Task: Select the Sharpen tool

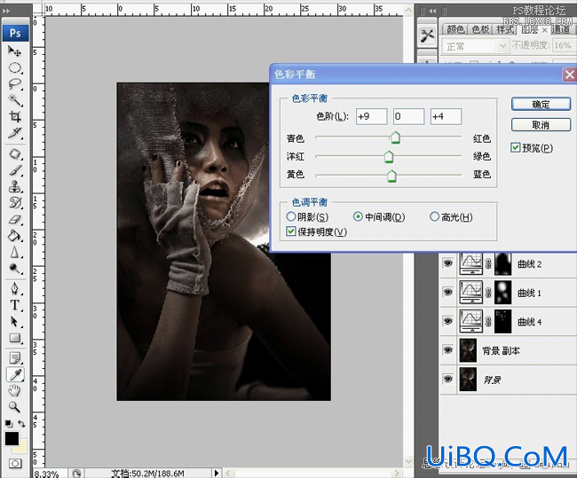Action: pos(15,252)
